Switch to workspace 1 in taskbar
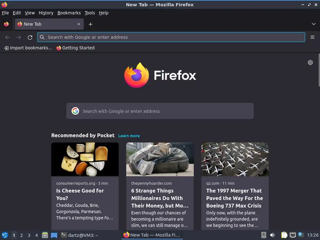This screenshot has width=320, height=240. coord(14,235)
